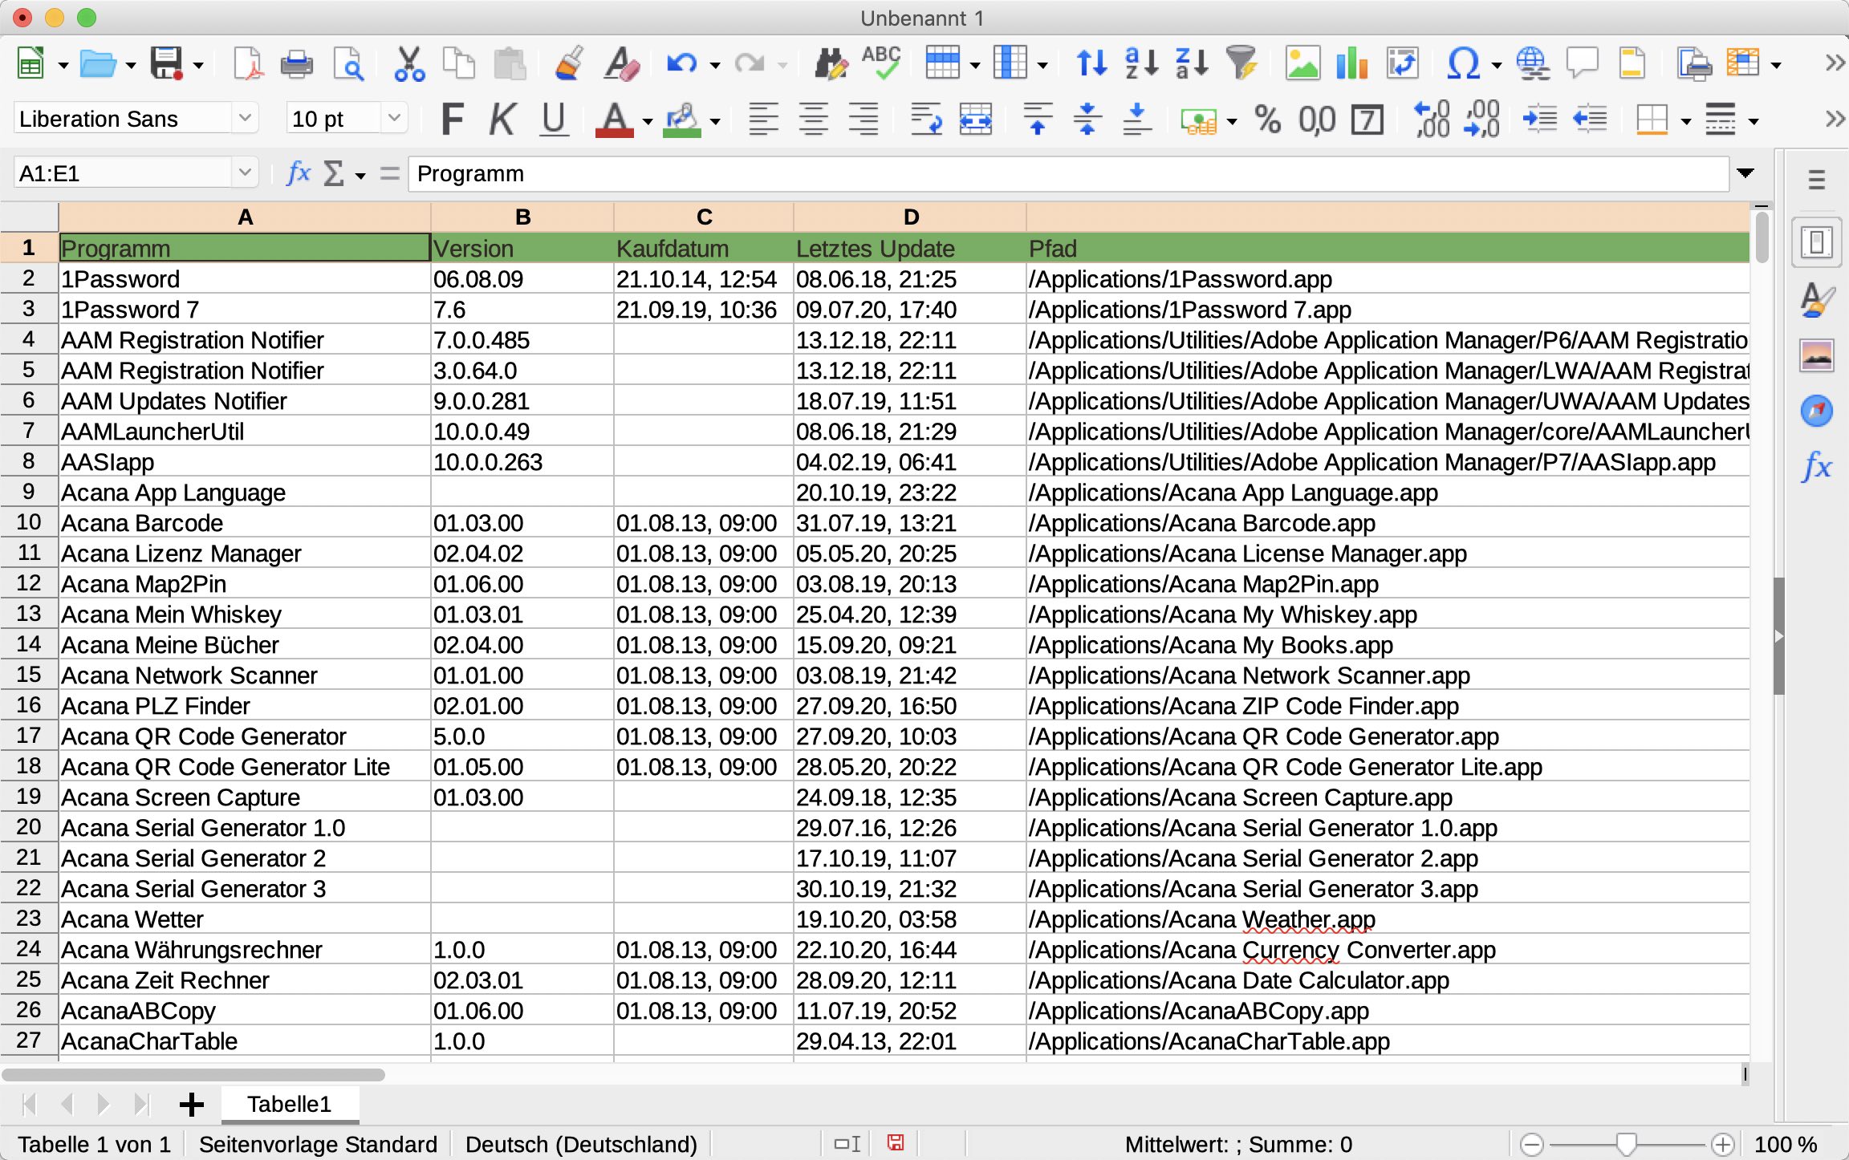Toggle underline with the U button
This screenshot has height=1160, width=1849.
(554, 120)
